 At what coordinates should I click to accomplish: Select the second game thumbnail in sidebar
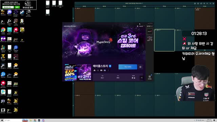click(x=150, y=39)
